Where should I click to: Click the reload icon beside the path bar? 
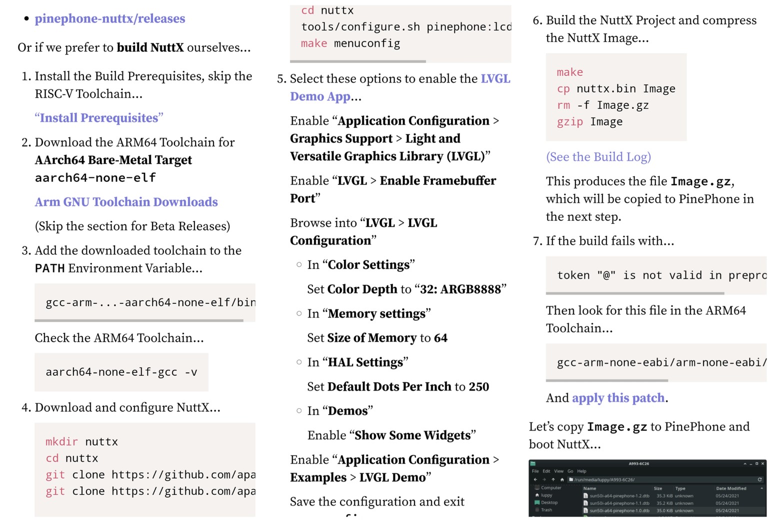coord(759,480)
